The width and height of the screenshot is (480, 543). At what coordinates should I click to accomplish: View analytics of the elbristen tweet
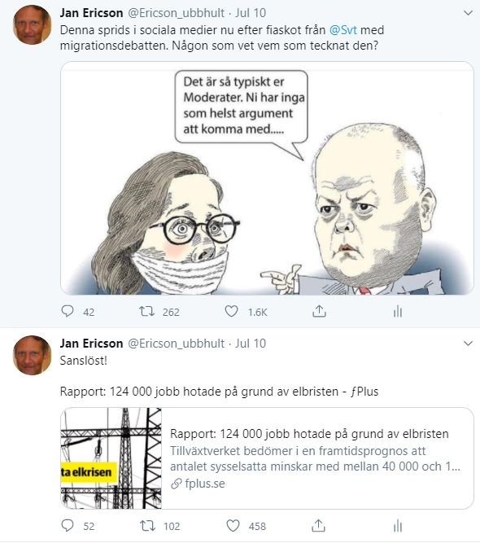398,526
